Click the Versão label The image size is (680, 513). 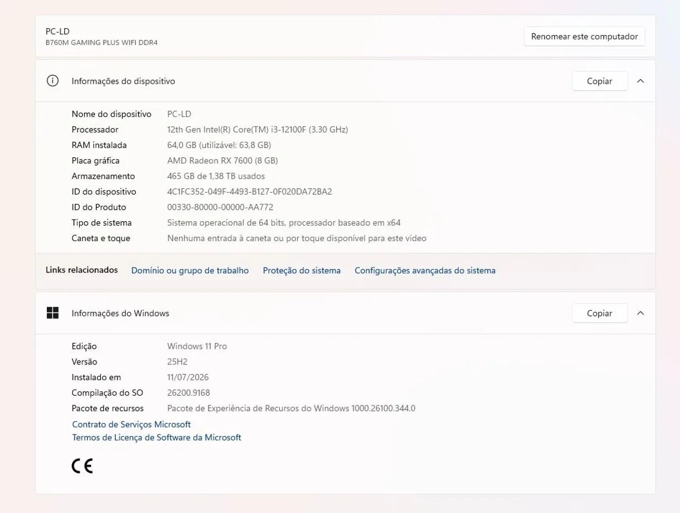coord(84,362)
